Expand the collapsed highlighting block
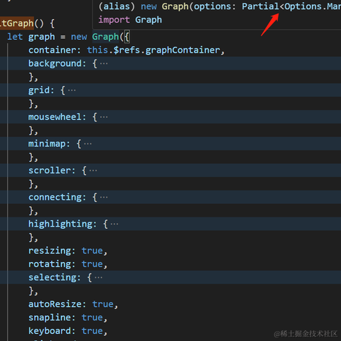 pos(114,224)
